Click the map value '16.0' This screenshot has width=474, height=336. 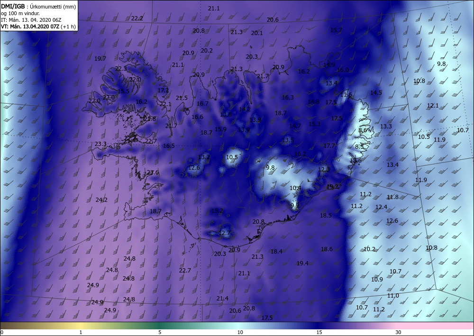[x=343, y=70]
